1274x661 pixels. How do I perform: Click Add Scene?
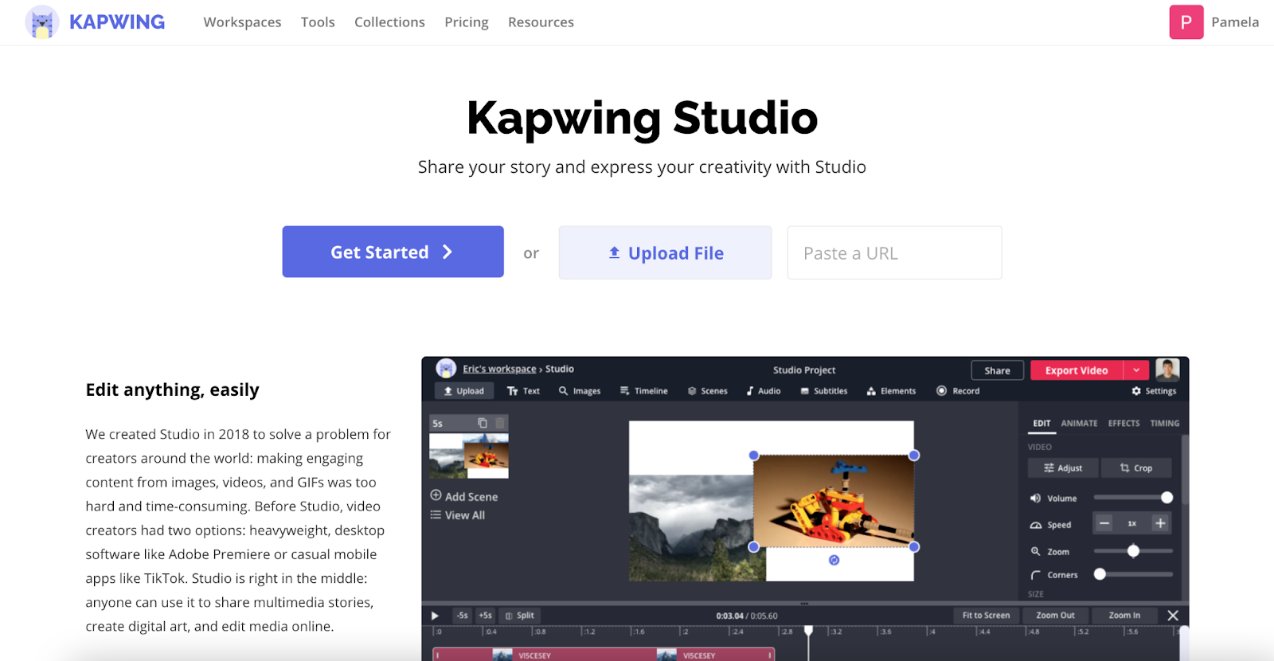(x=464, y=496)
